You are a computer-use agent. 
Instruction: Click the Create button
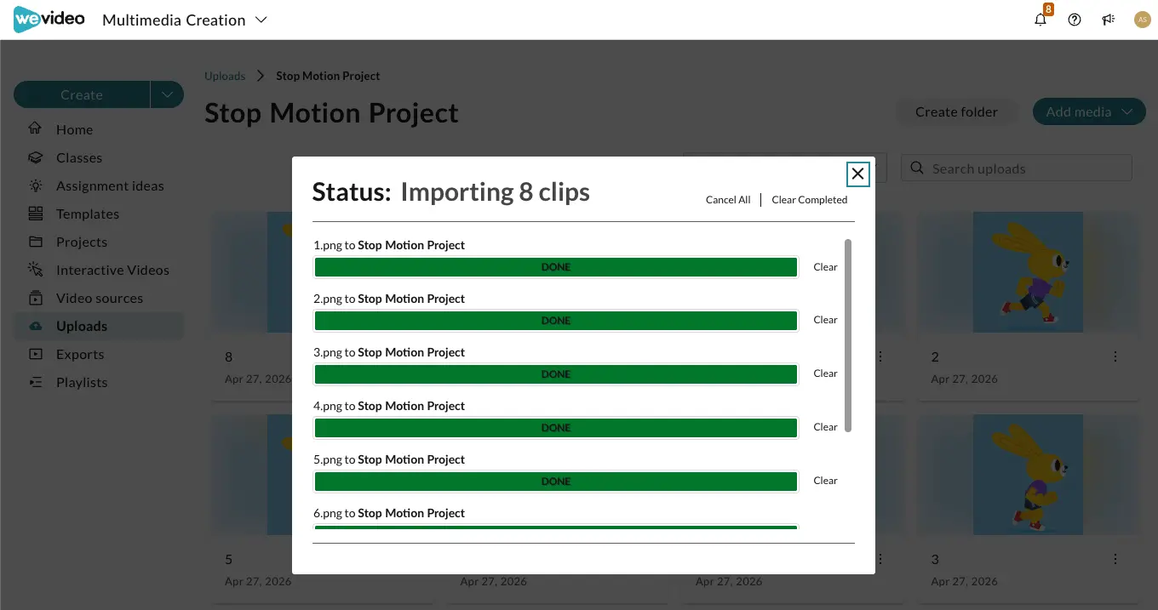pos(82,94)
